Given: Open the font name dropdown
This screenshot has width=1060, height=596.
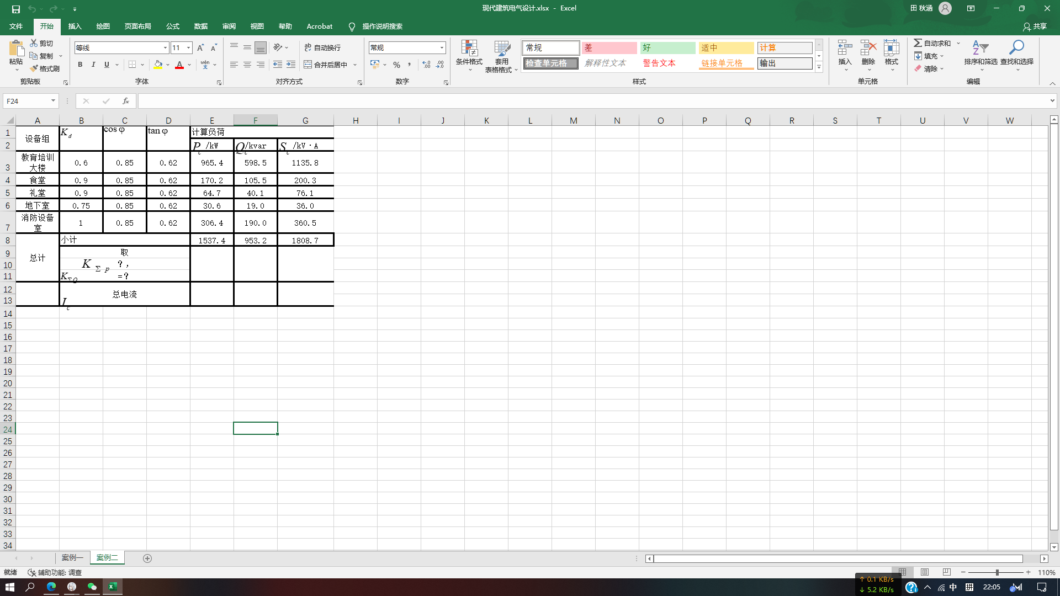Looking at the screenshot, I should click(x=165, y=47).
